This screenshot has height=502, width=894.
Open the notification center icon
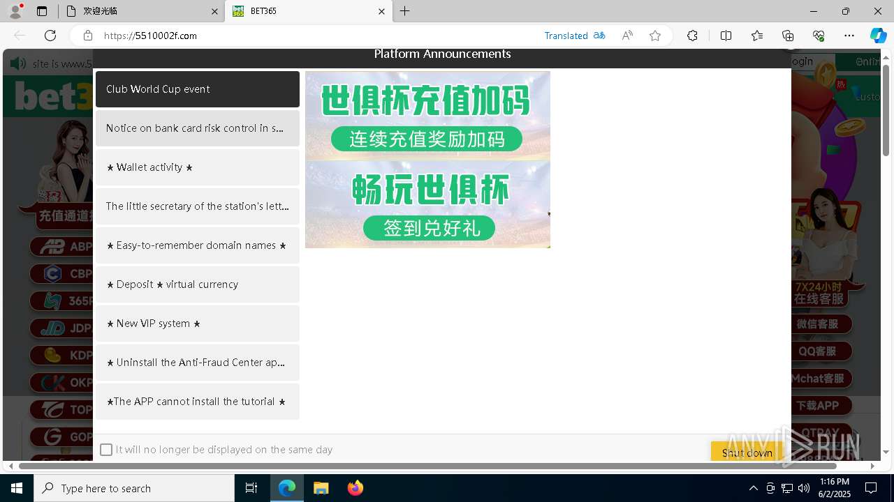(x=871, y=488)
